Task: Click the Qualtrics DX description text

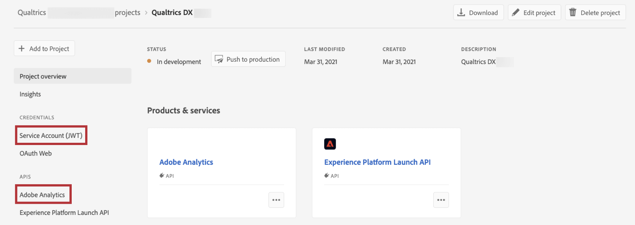Action: 478,62
